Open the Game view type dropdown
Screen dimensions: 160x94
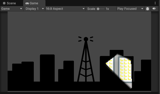point(12,9)
